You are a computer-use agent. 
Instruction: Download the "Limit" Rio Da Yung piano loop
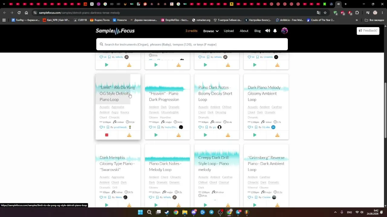click(129, 135)
